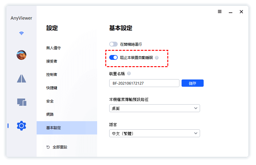Open the devices screens icon in sidebar

(21, 102)
